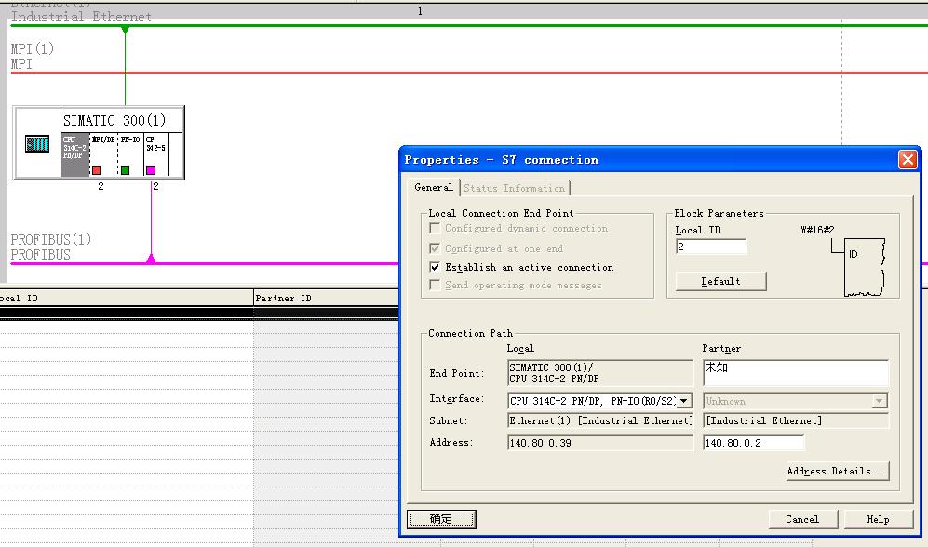Click the red MPI/DP interface square
Screen dimensions: 928x547
(97, 170)
